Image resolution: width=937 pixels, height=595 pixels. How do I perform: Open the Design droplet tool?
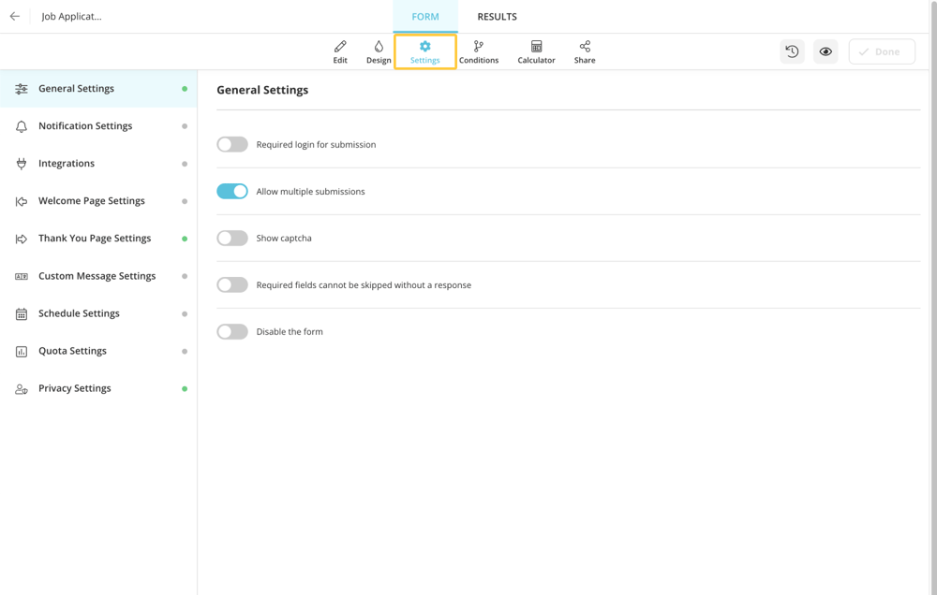[379, 51]
